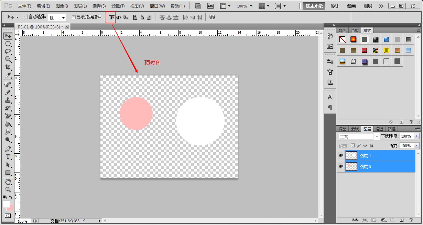Hide 图层 0 with its eye icon
Screen dimensions: 423x225
[340, 166]
